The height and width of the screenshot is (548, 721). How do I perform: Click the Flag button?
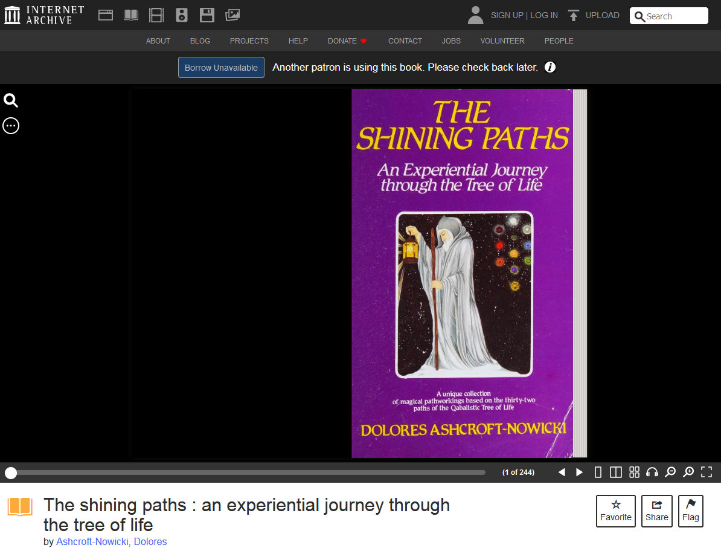[x=691, y=511]
